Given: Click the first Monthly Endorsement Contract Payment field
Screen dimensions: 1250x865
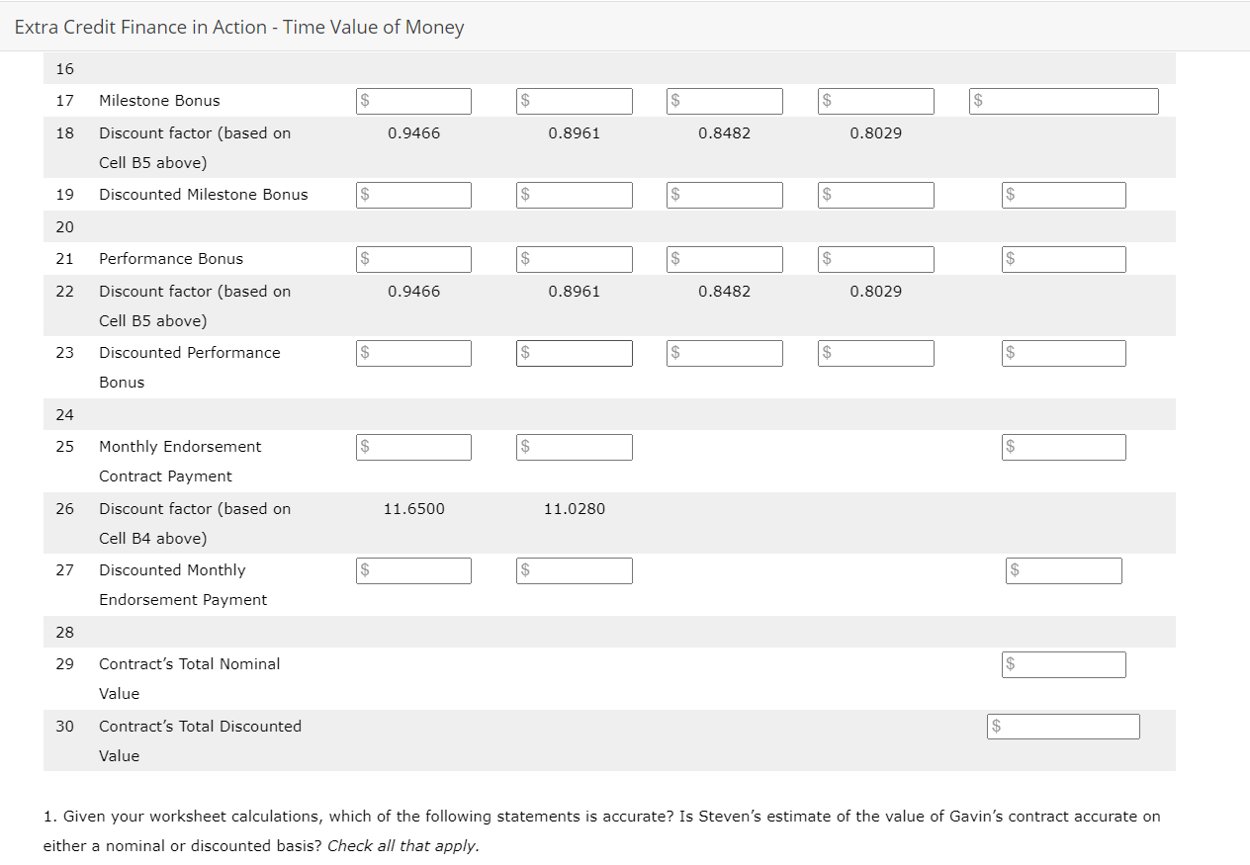Looking at the screenshot, I should [x=413, y=446].
